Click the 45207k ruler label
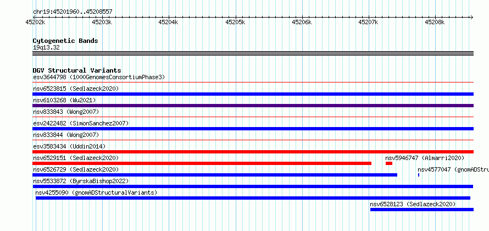Image resolution: width=489 pixels, height=231 pixels. coord(368,22)
